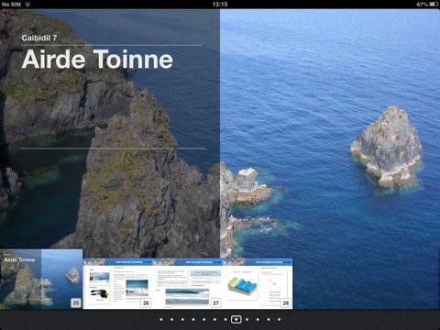Image resolution: width=440 pixels, height=330 pixels.
Task: Open the page 25 chapter cover thumbnail
Action: (x=41, y=279)
